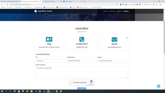Click the black chat bubble extension icon

(121, 5)
